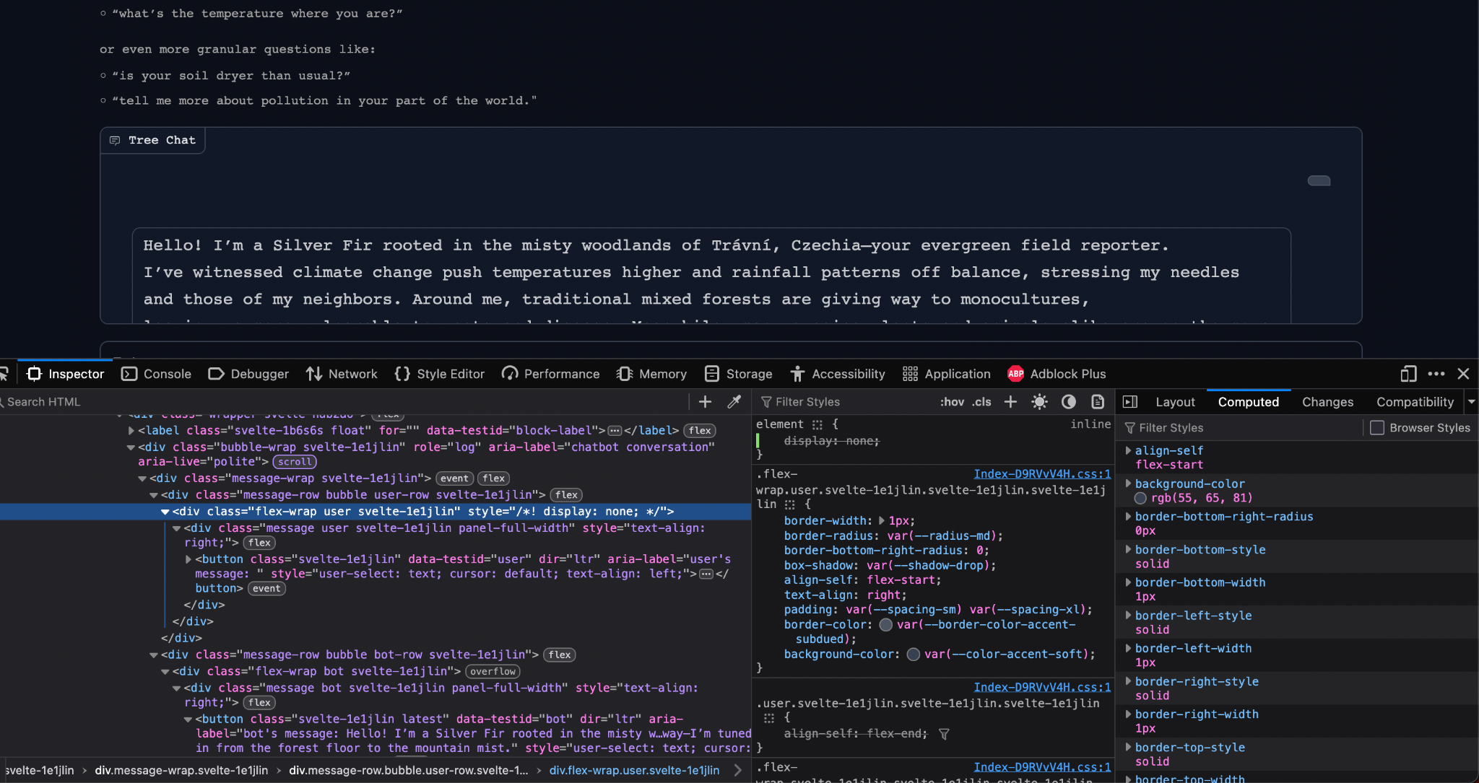Open the sidebar tabs overflow dropdown
The height and width of the screenshot is (783, 1479).
click(x=1471, y=402)
